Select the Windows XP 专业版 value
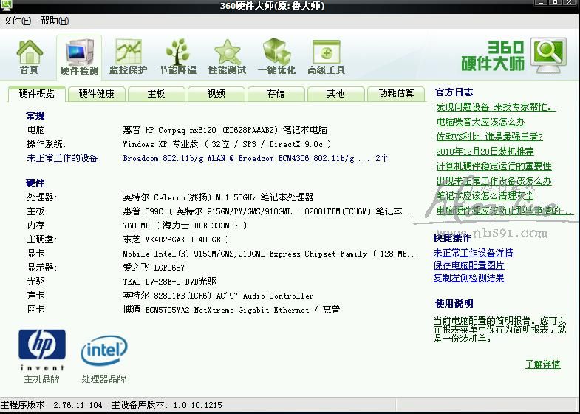 (x=227, y=145)
